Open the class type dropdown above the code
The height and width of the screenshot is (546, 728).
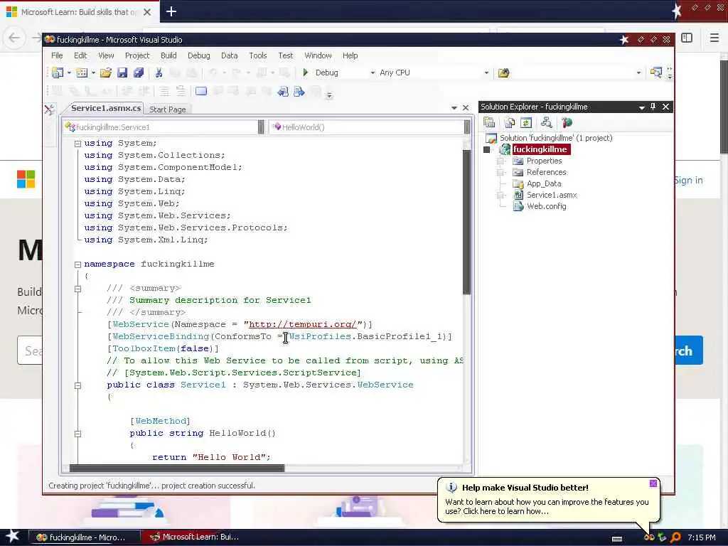point(261,127)
